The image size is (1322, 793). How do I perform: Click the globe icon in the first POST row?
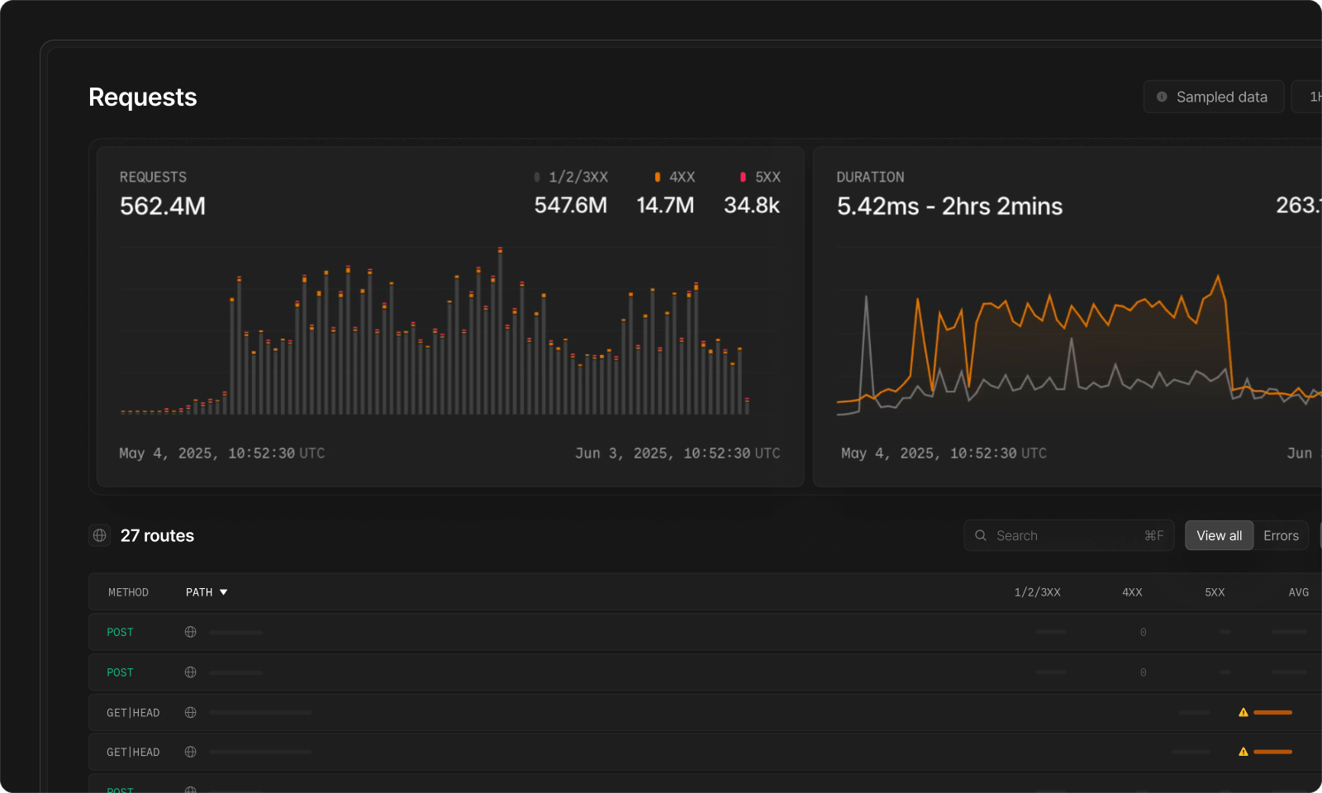click(x=191, y=632)
